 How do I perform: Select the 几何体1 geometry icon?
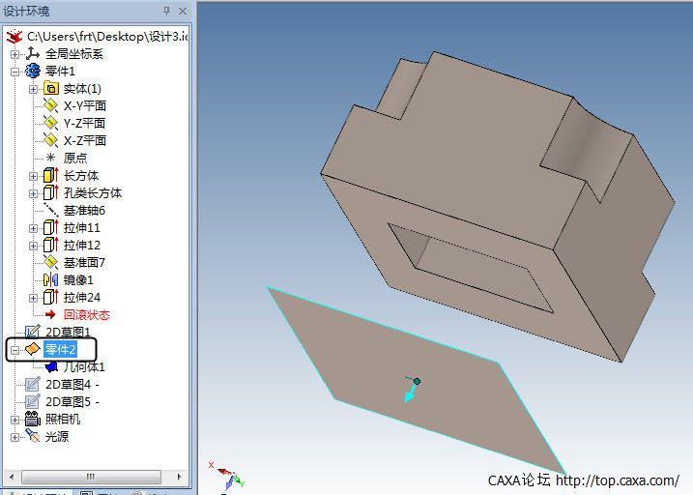(x=51, y=367)
